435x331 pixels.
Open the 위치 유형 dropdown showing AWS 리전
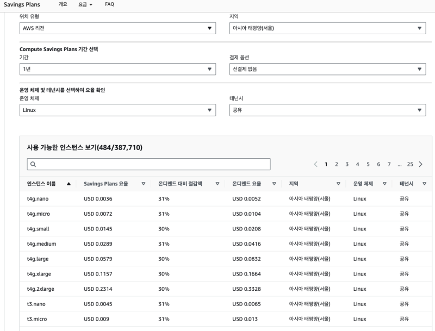tap(117, 28)
